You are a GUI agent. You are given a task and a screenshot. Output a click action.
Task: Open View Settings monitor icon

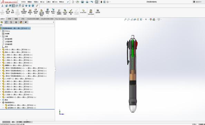[x=159, y=19]
